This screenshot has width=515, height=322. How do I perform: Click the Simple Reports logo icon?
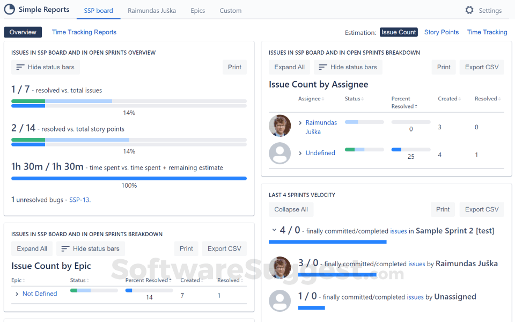coord(9,9)
